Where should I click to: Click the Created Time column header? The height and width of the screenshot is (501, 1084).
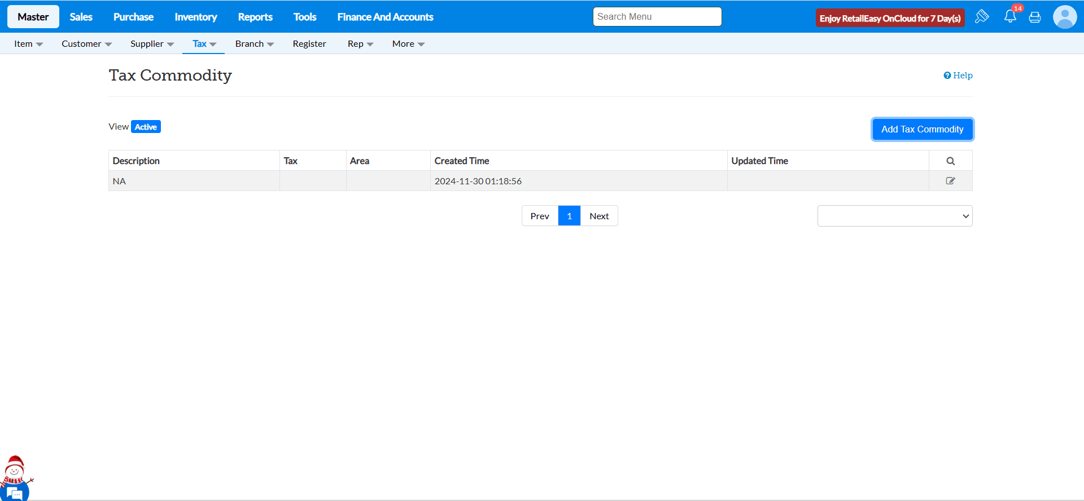click(x=579, y=161)
